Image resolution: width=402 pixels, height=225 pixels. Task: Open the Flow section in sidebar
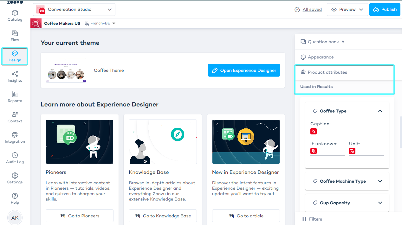point(15,36)
